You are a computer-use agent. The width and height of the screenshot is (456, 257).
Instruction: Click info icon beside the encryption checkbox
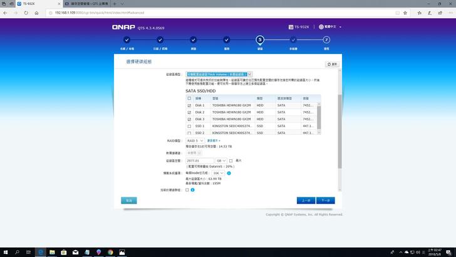(x=192, y=189)
